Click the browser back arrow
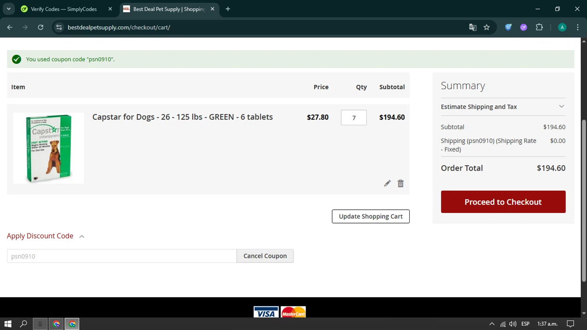The image size is (587, 330). click(10, 27)
